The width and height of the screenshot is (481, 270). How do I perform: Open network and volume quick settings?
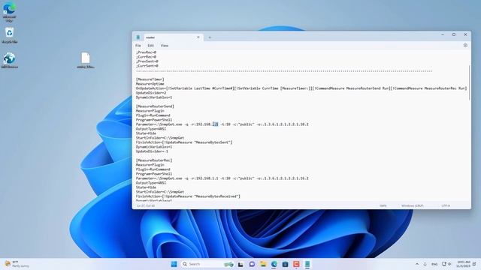446,264
